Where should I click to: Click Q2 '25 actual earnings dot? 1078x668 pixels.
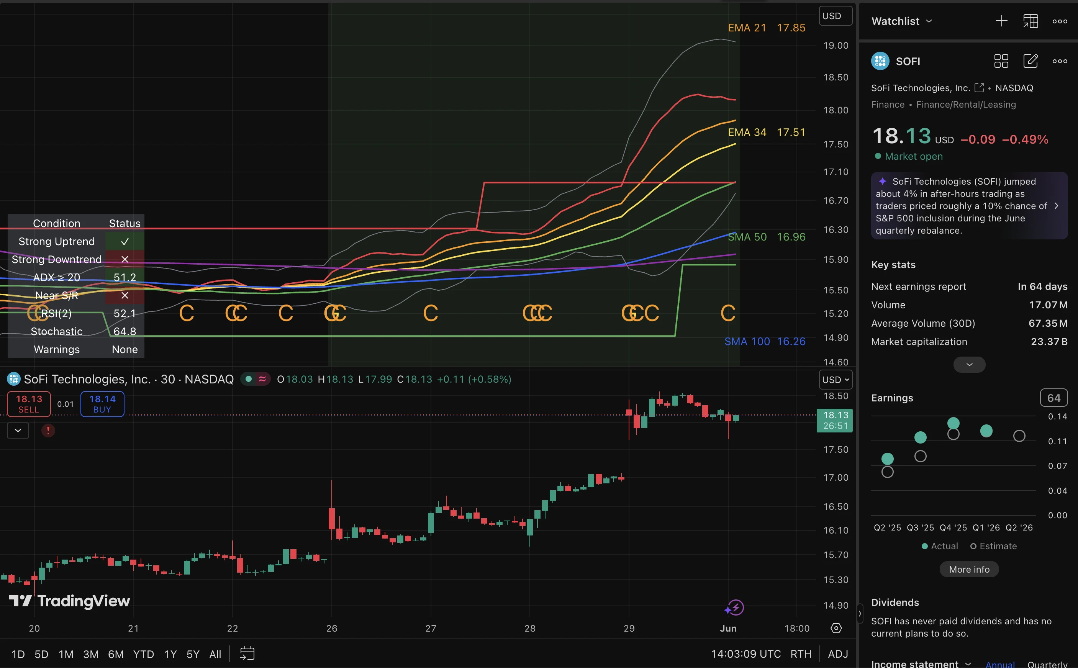(888, 458)
